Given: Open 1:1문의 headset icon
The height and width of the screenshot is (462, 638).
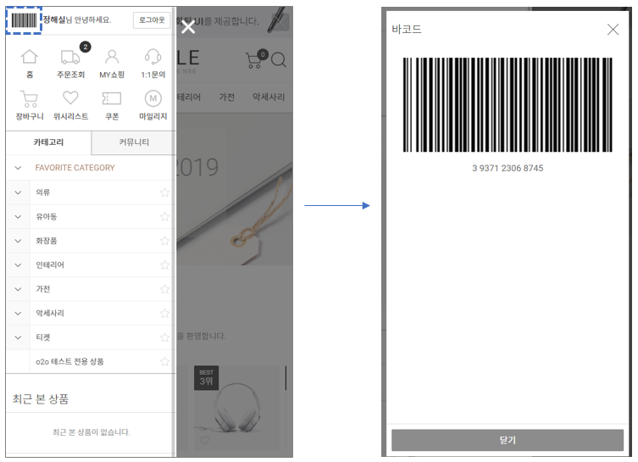Looking at the screenshot, I should click(x=153, y=57).
